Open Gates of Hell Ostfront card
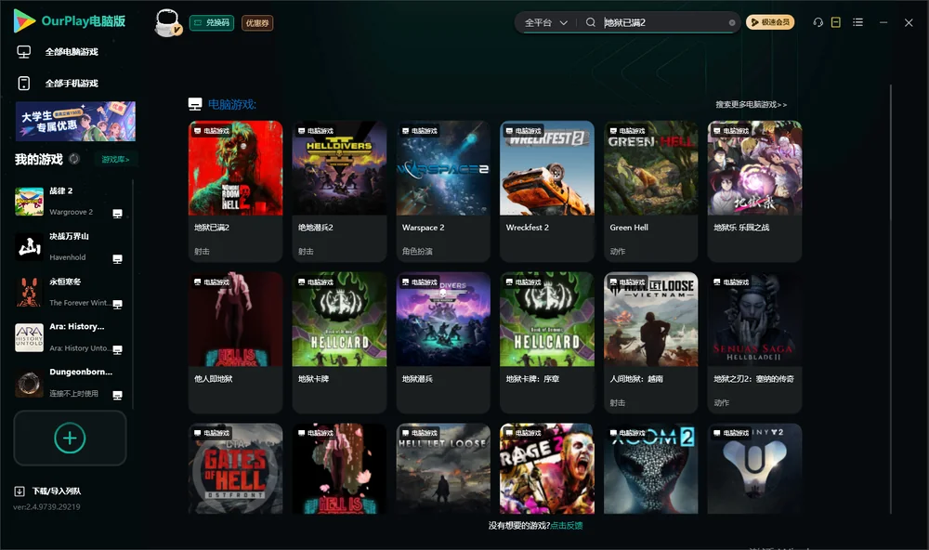 coord(236,468)
